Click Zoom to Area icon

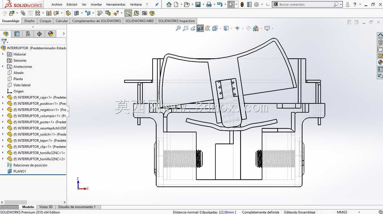185,28
